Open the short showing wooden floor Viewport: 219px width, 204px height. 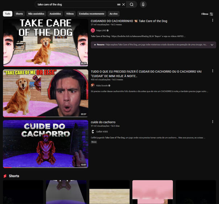(109, 192)
